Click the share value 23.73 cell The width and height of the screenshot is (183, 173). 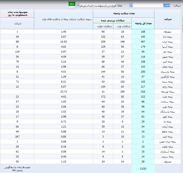point(63,92)
